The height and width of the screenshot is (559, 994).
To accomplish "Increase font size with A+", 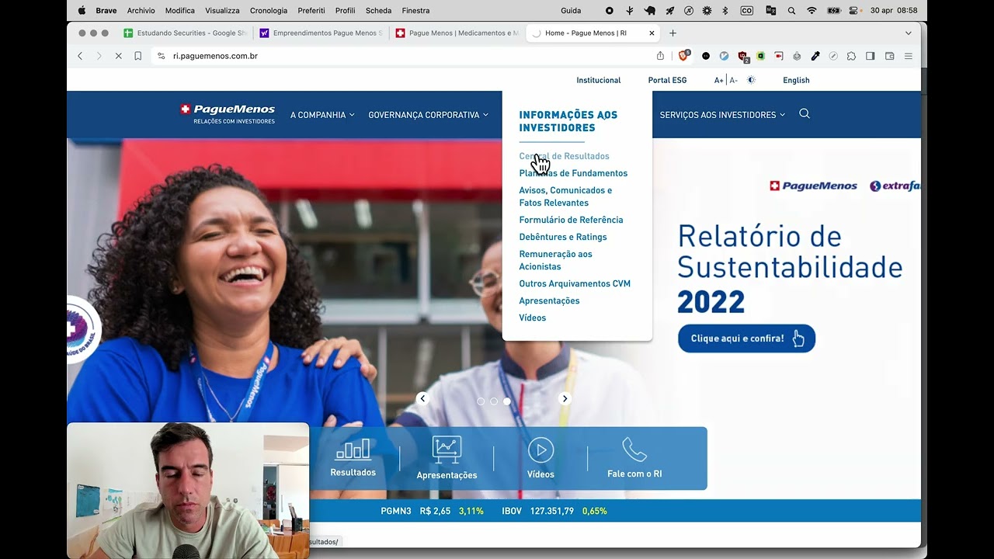I will point(719,80).
